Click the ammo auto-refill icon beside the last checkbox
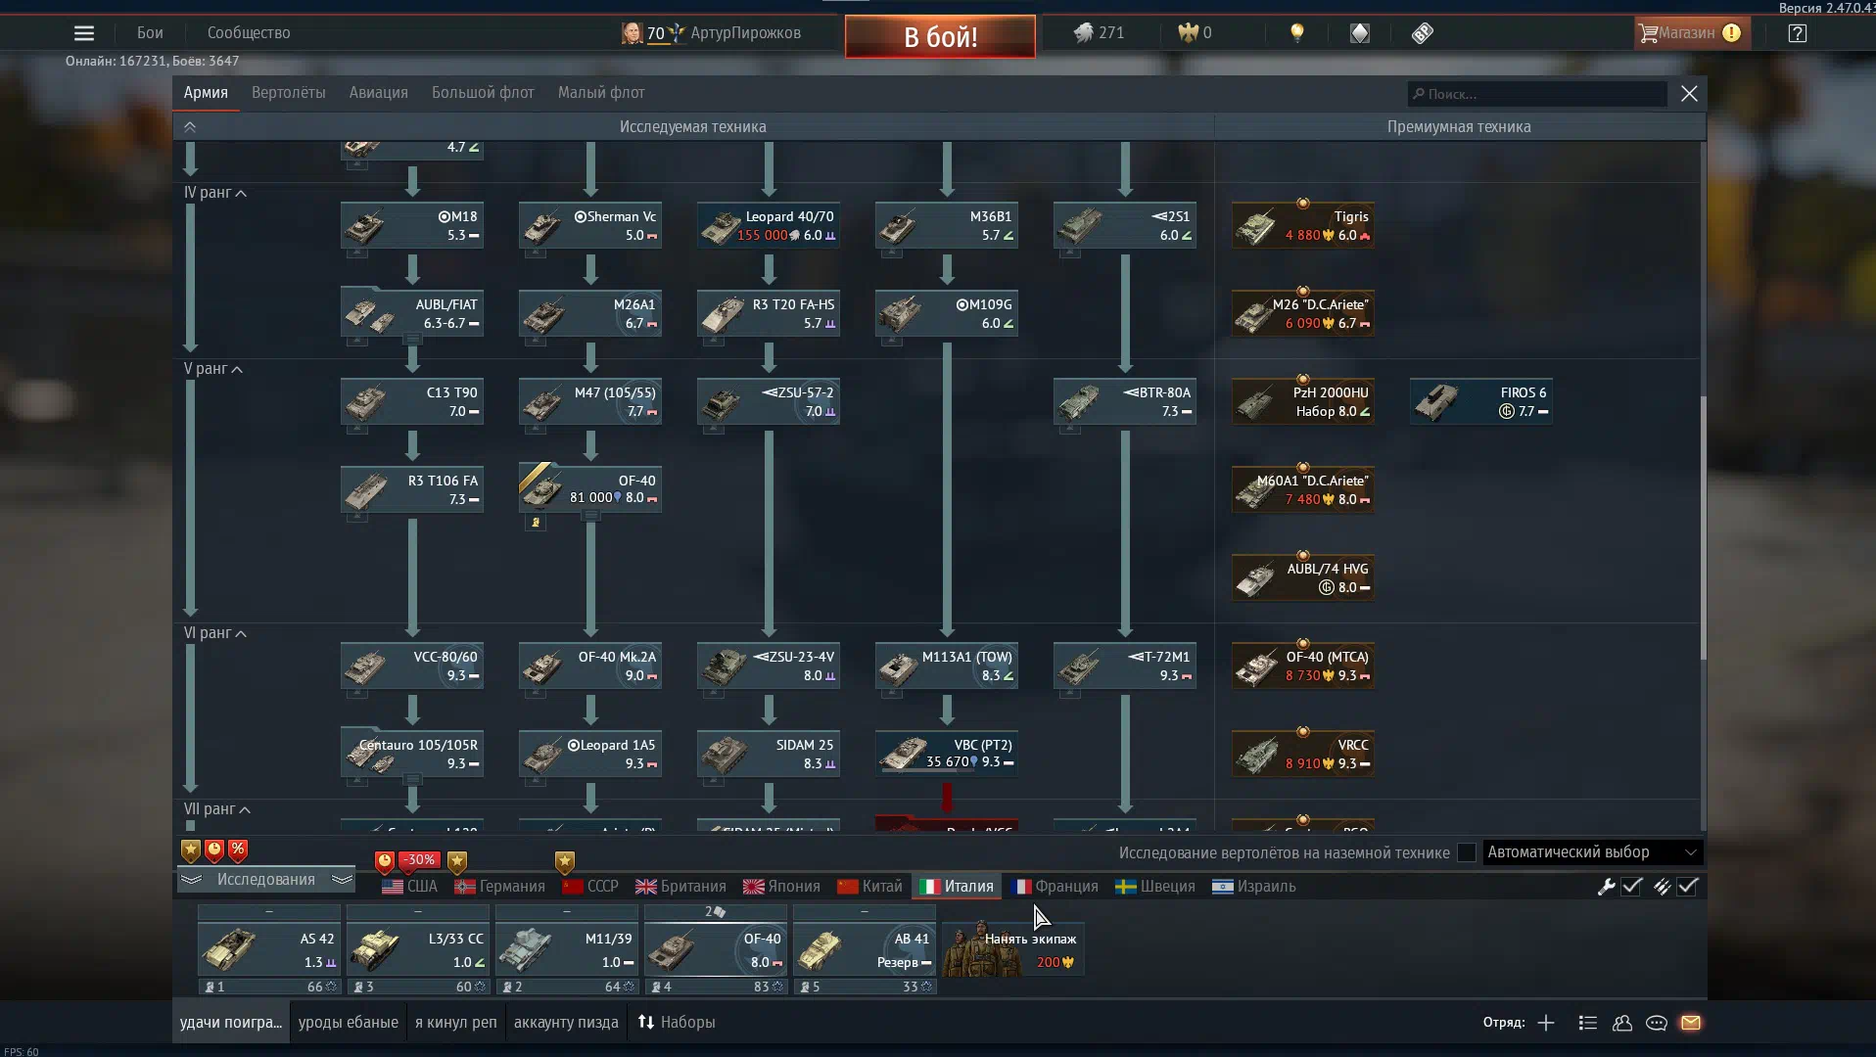The image size is (1876, 1057). pyautogui.click(x=1662, y=887)
